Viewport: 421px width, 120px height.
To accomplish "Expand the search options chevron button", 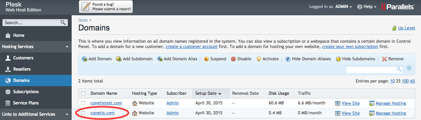I will (x=409, y=68).
